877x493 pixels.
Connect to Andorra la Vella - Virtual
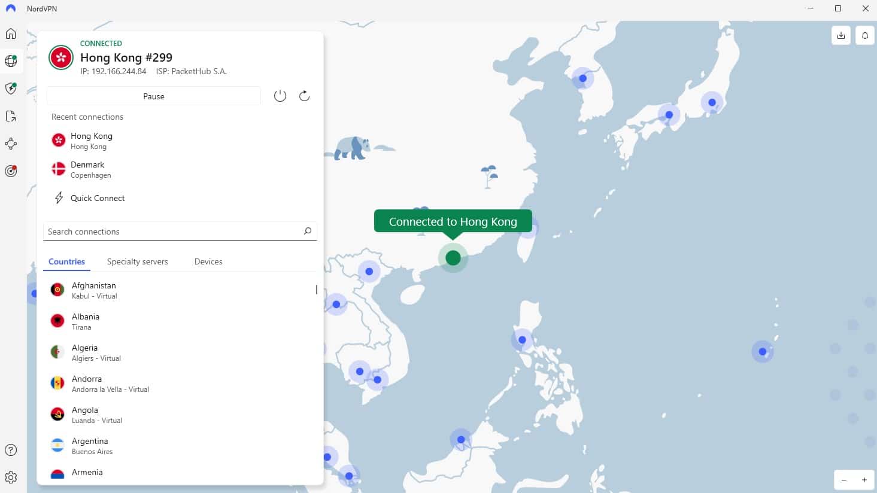click(x=180, y=384)
